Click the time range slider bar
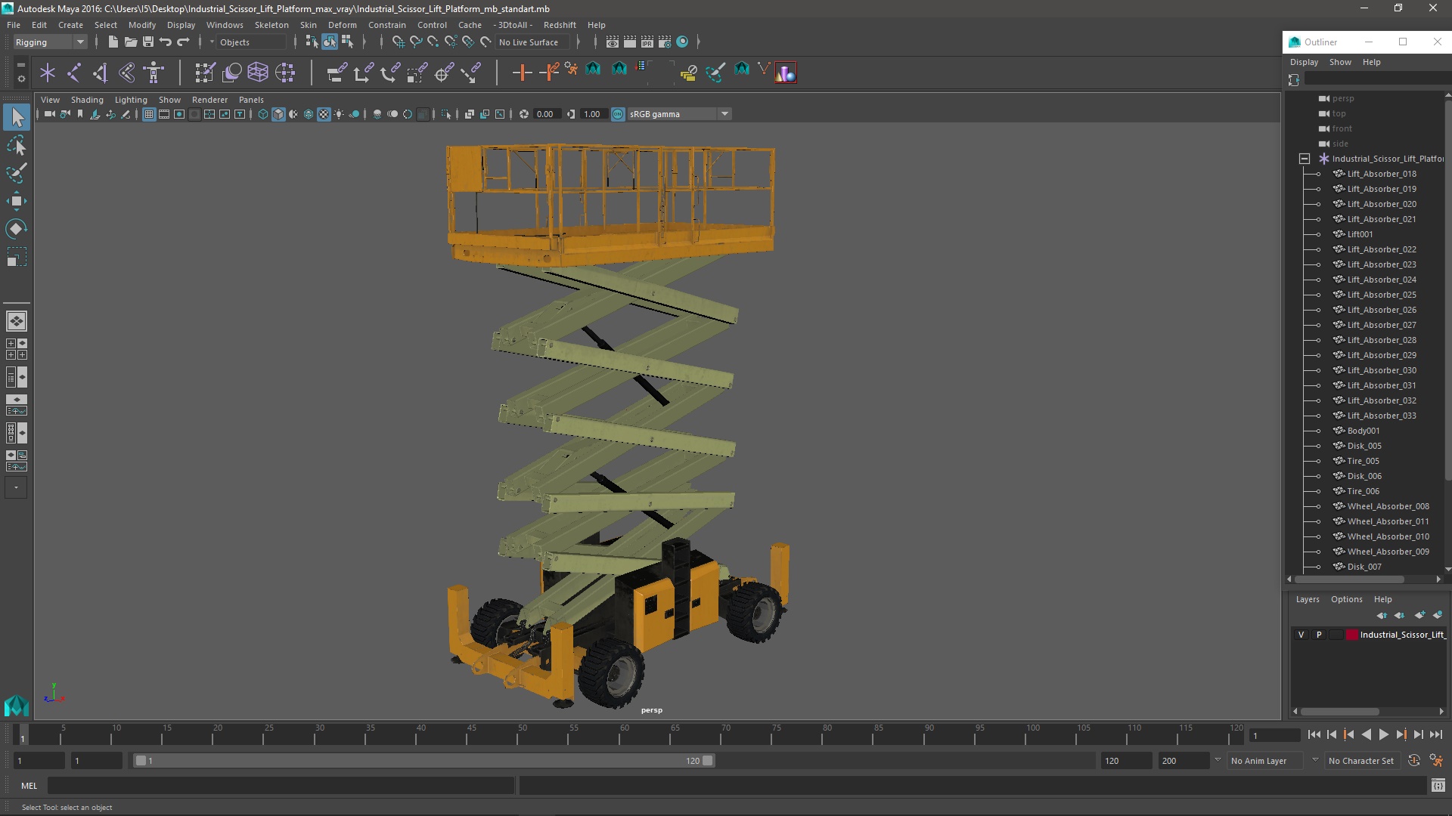Viewport: 1452px width, 816px height. [x=423, y=761]
